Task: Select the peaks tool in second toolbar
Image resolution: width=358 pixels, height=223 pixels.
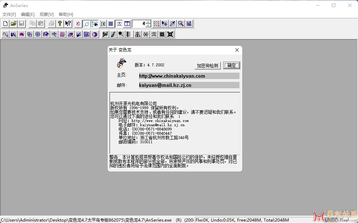Action: [154, 34]
